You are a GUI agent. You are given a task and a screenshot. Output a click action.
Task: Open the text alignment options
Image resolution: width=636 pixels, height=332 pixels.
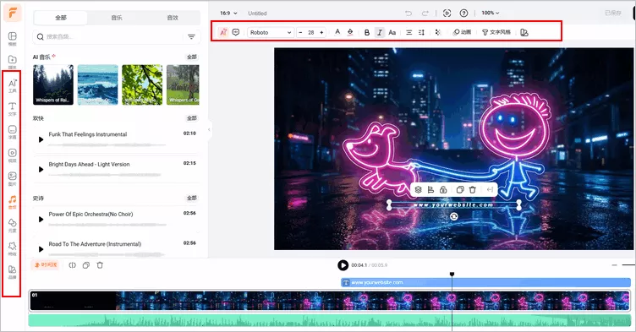click(408, 32)
